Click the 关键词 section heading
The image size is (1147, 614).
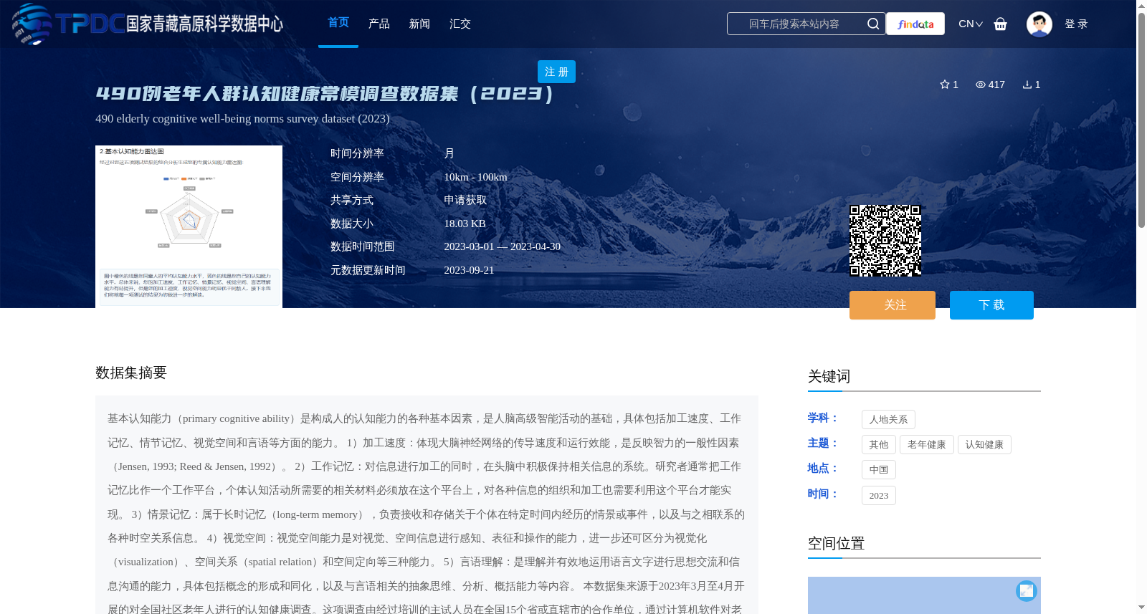[x=829, y=377]
